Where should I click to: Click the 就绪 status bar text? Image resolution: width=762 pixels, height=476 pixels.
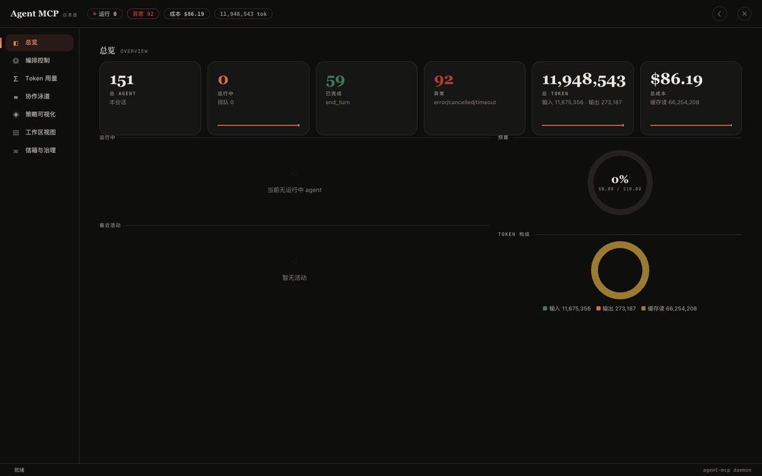tap(19, 470)
